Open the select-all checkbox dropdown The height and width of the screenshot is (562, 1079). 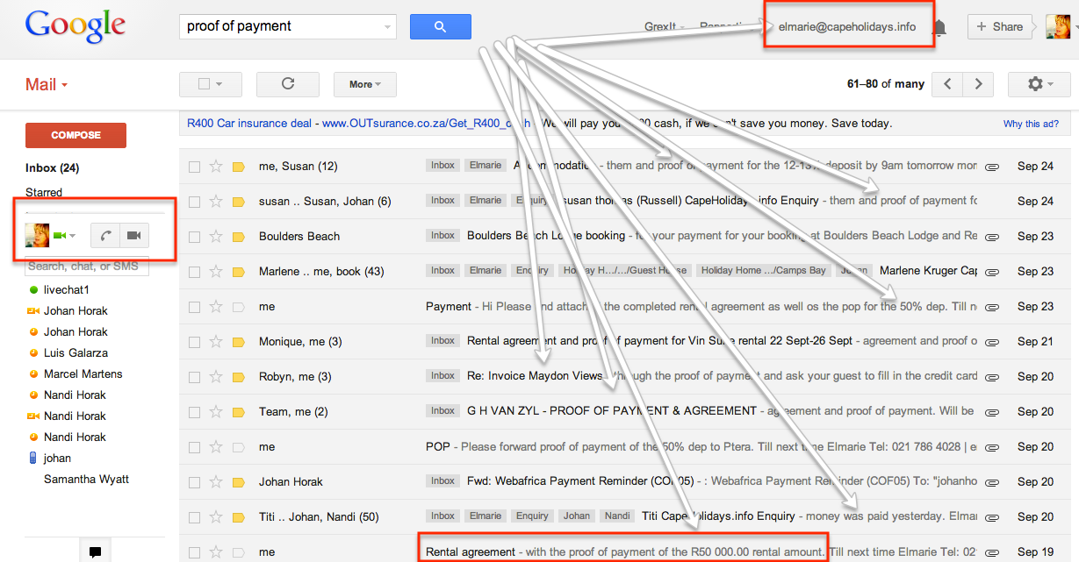tap(210, 84)
